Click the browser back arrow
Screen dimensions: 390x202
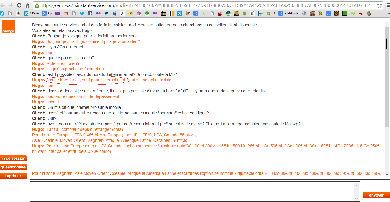click(x=3, y=5)
